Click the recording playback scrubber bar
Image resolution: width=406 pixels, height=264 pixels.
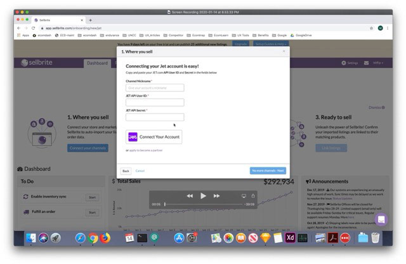(204, 204)
